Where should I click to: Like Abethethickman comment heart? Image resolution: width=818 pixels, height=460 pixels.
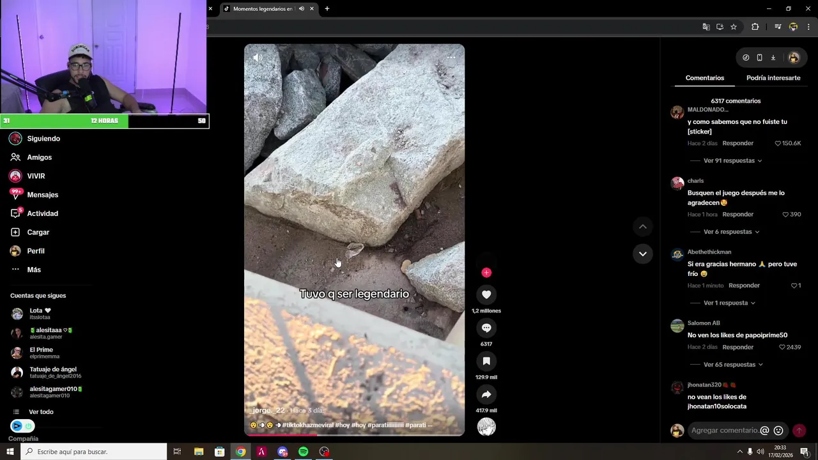tap(794, 286)
